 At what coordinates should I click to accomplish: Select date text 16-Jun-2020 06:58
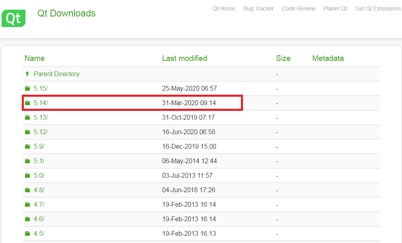189,132
